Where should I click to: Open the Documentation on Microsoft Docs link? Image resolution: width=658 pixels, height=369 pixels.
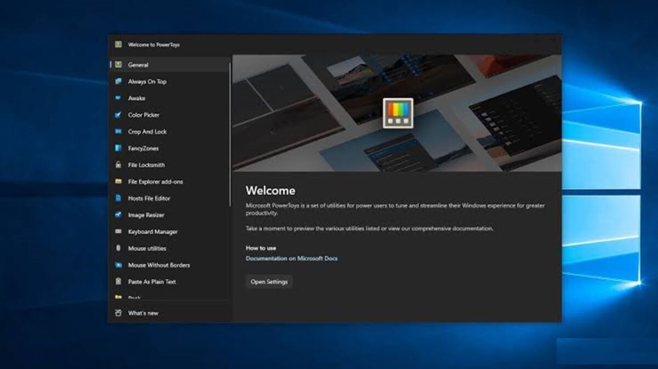coord(292,258)
